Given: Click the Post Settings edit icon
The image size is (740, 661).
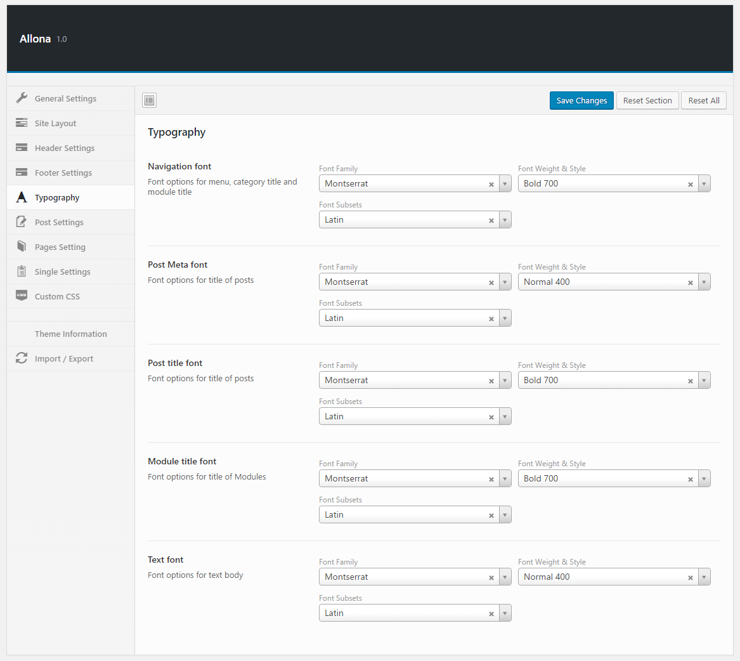Looking at the screenshot, I should pos(22,222).
